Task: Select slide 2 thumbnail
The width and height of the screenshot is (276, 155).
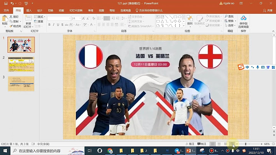Action: click(21, 64)
